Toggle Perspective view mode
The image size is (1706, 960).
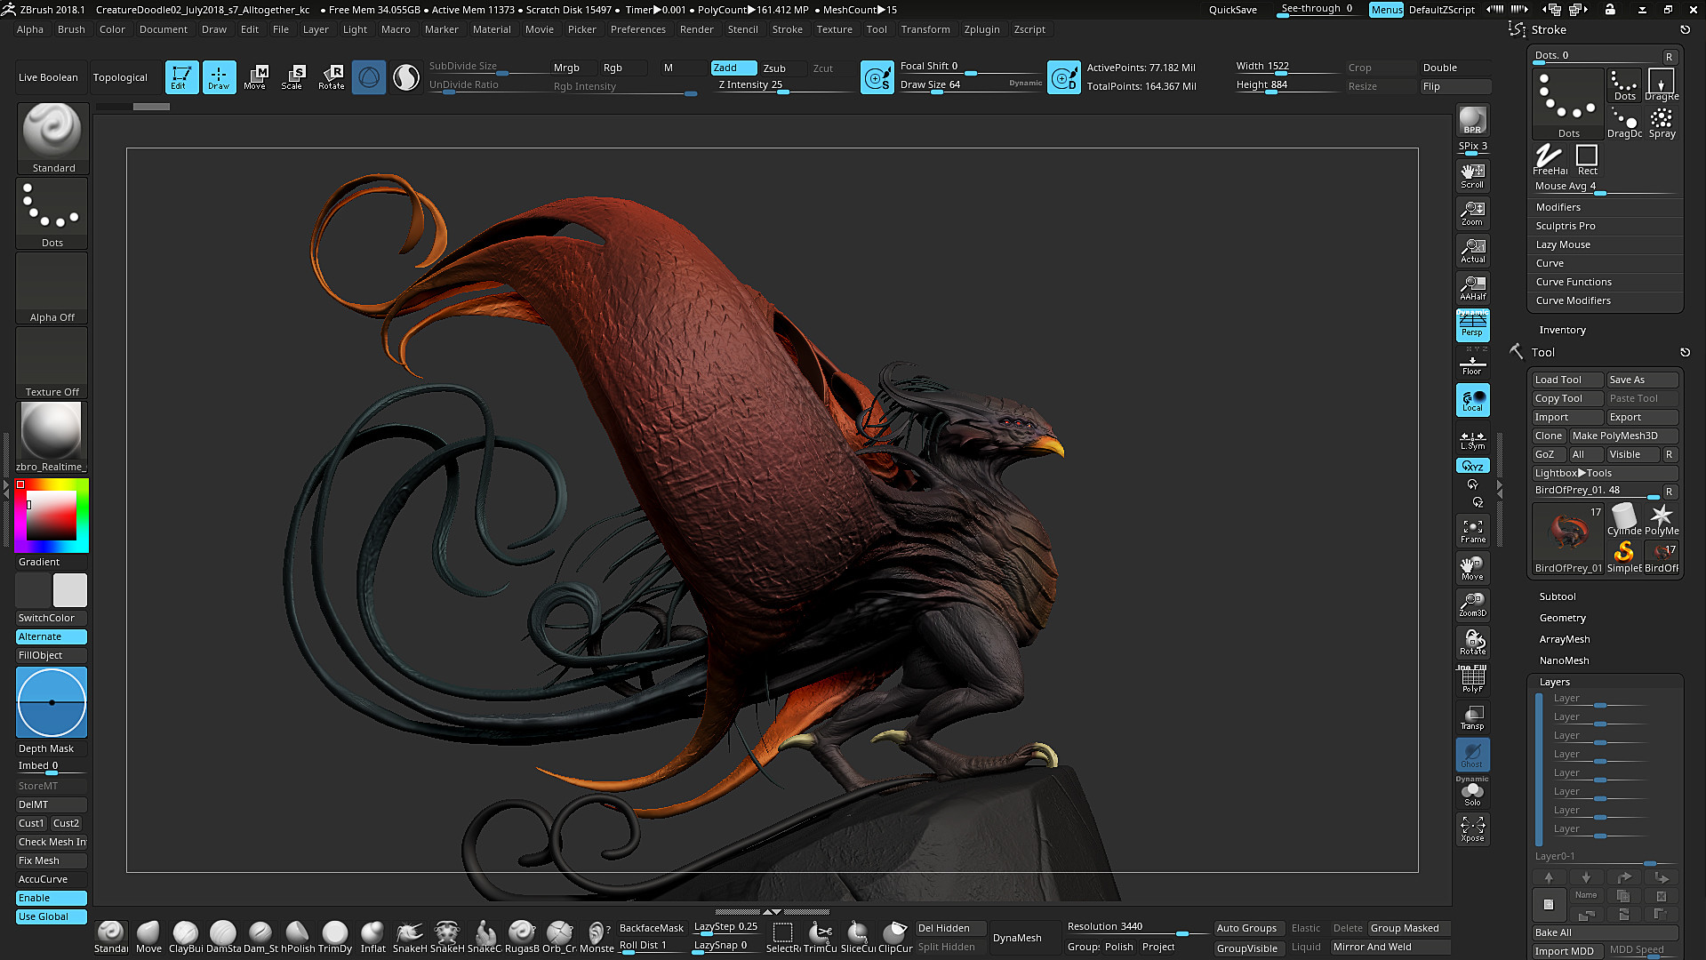(x=1472, y=324)
